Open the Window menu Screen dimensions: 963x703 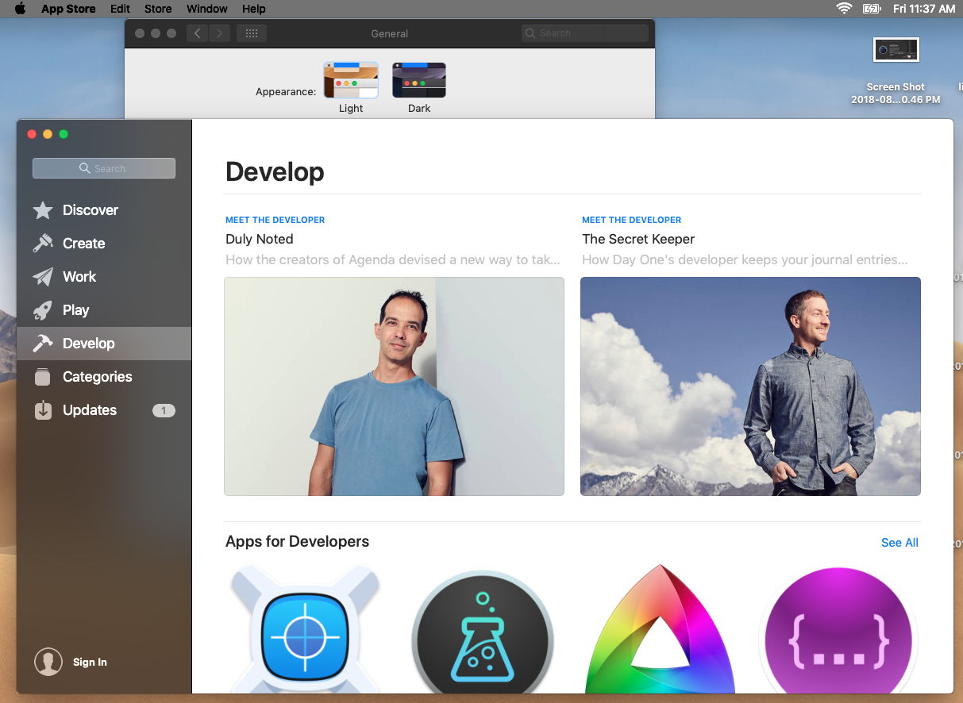[x=207, y=9]
